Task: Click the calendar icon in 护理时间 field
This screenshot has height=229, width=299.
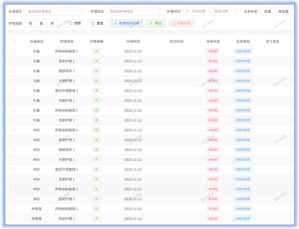Action: tap(188, 12)
